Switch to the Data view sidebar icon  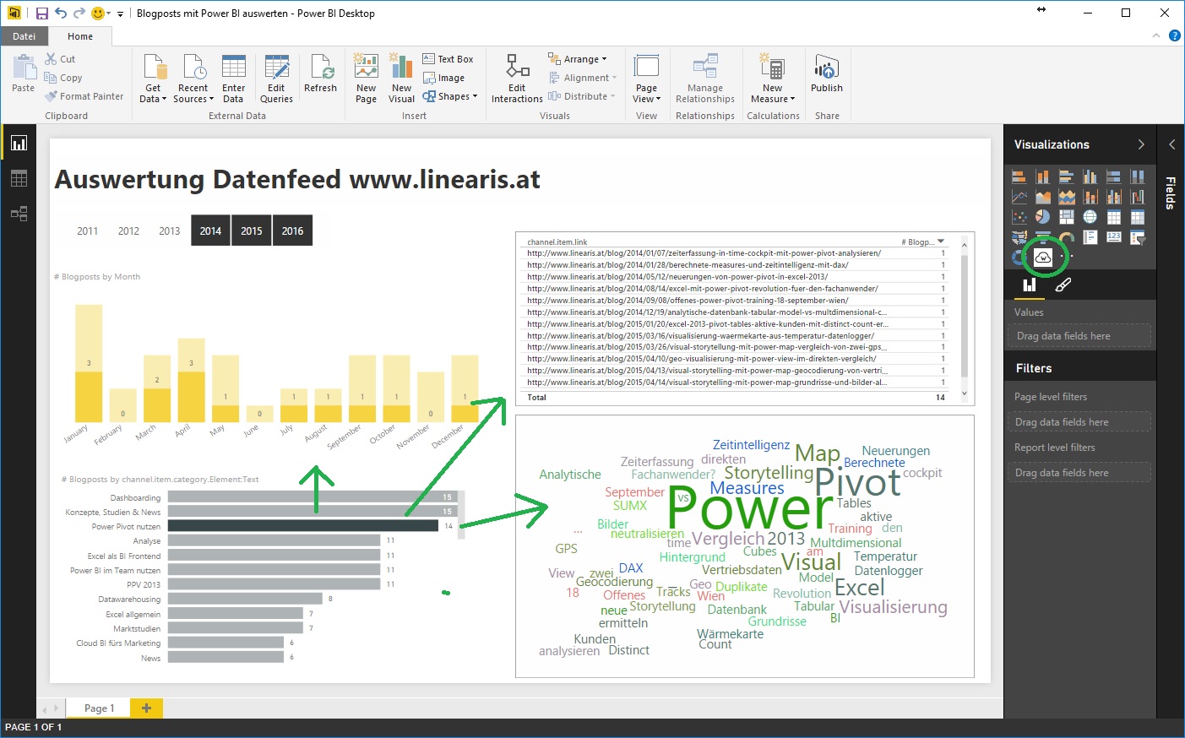[19, 178]
